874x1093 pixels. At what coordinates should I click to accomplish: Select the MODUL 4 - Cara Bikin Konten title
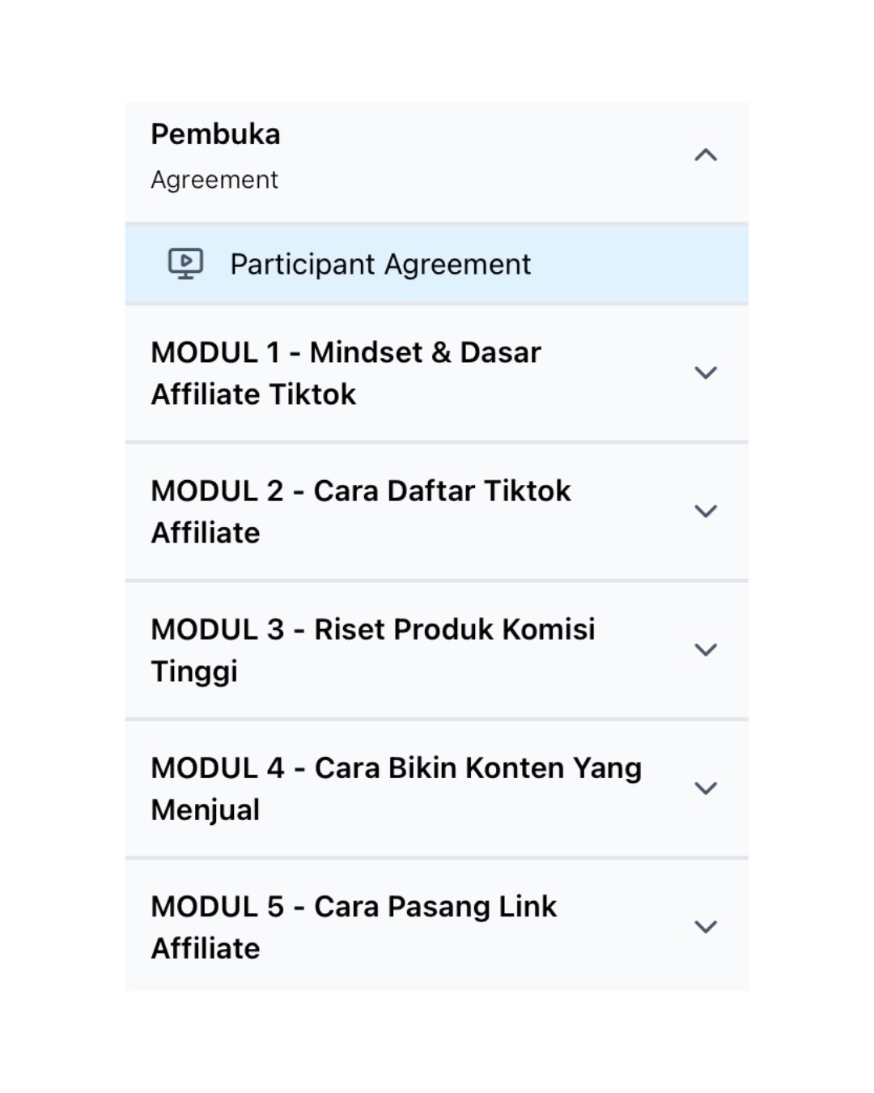tap(396, 768)
